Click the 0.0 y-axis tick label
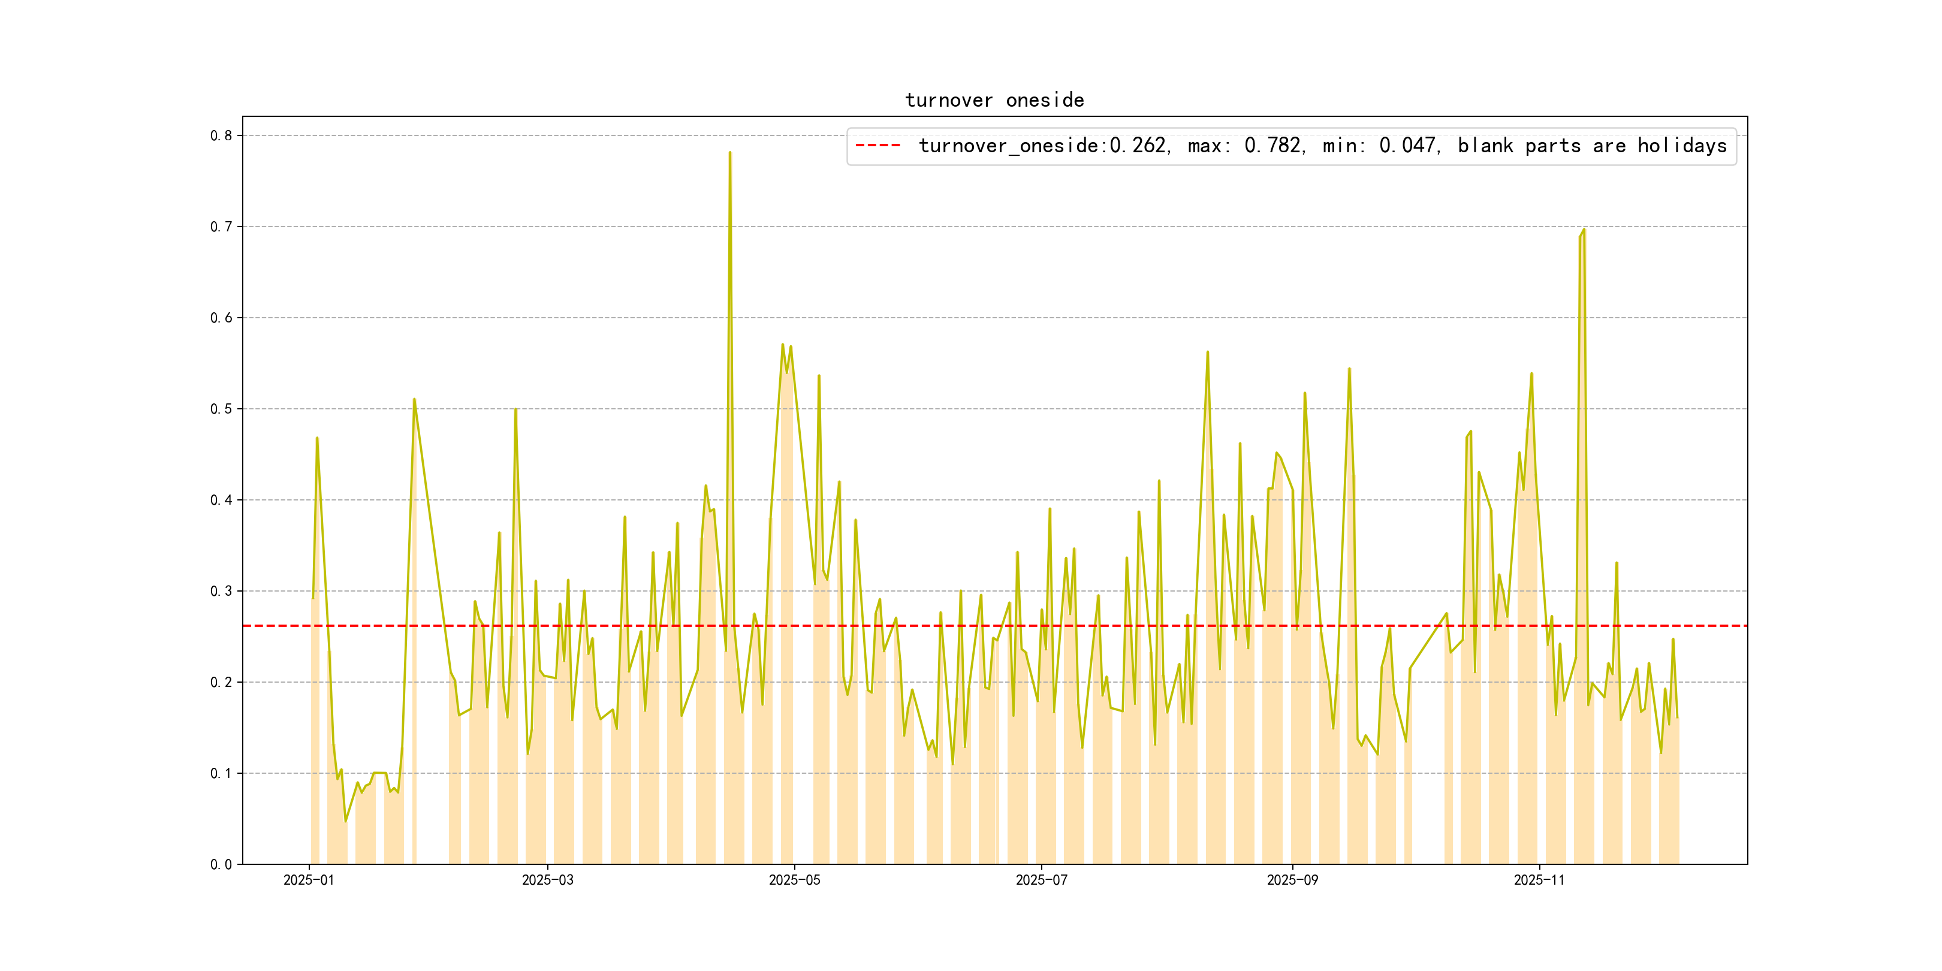Viewport: 1942px width, 971px height. click(x=221, y=864)
